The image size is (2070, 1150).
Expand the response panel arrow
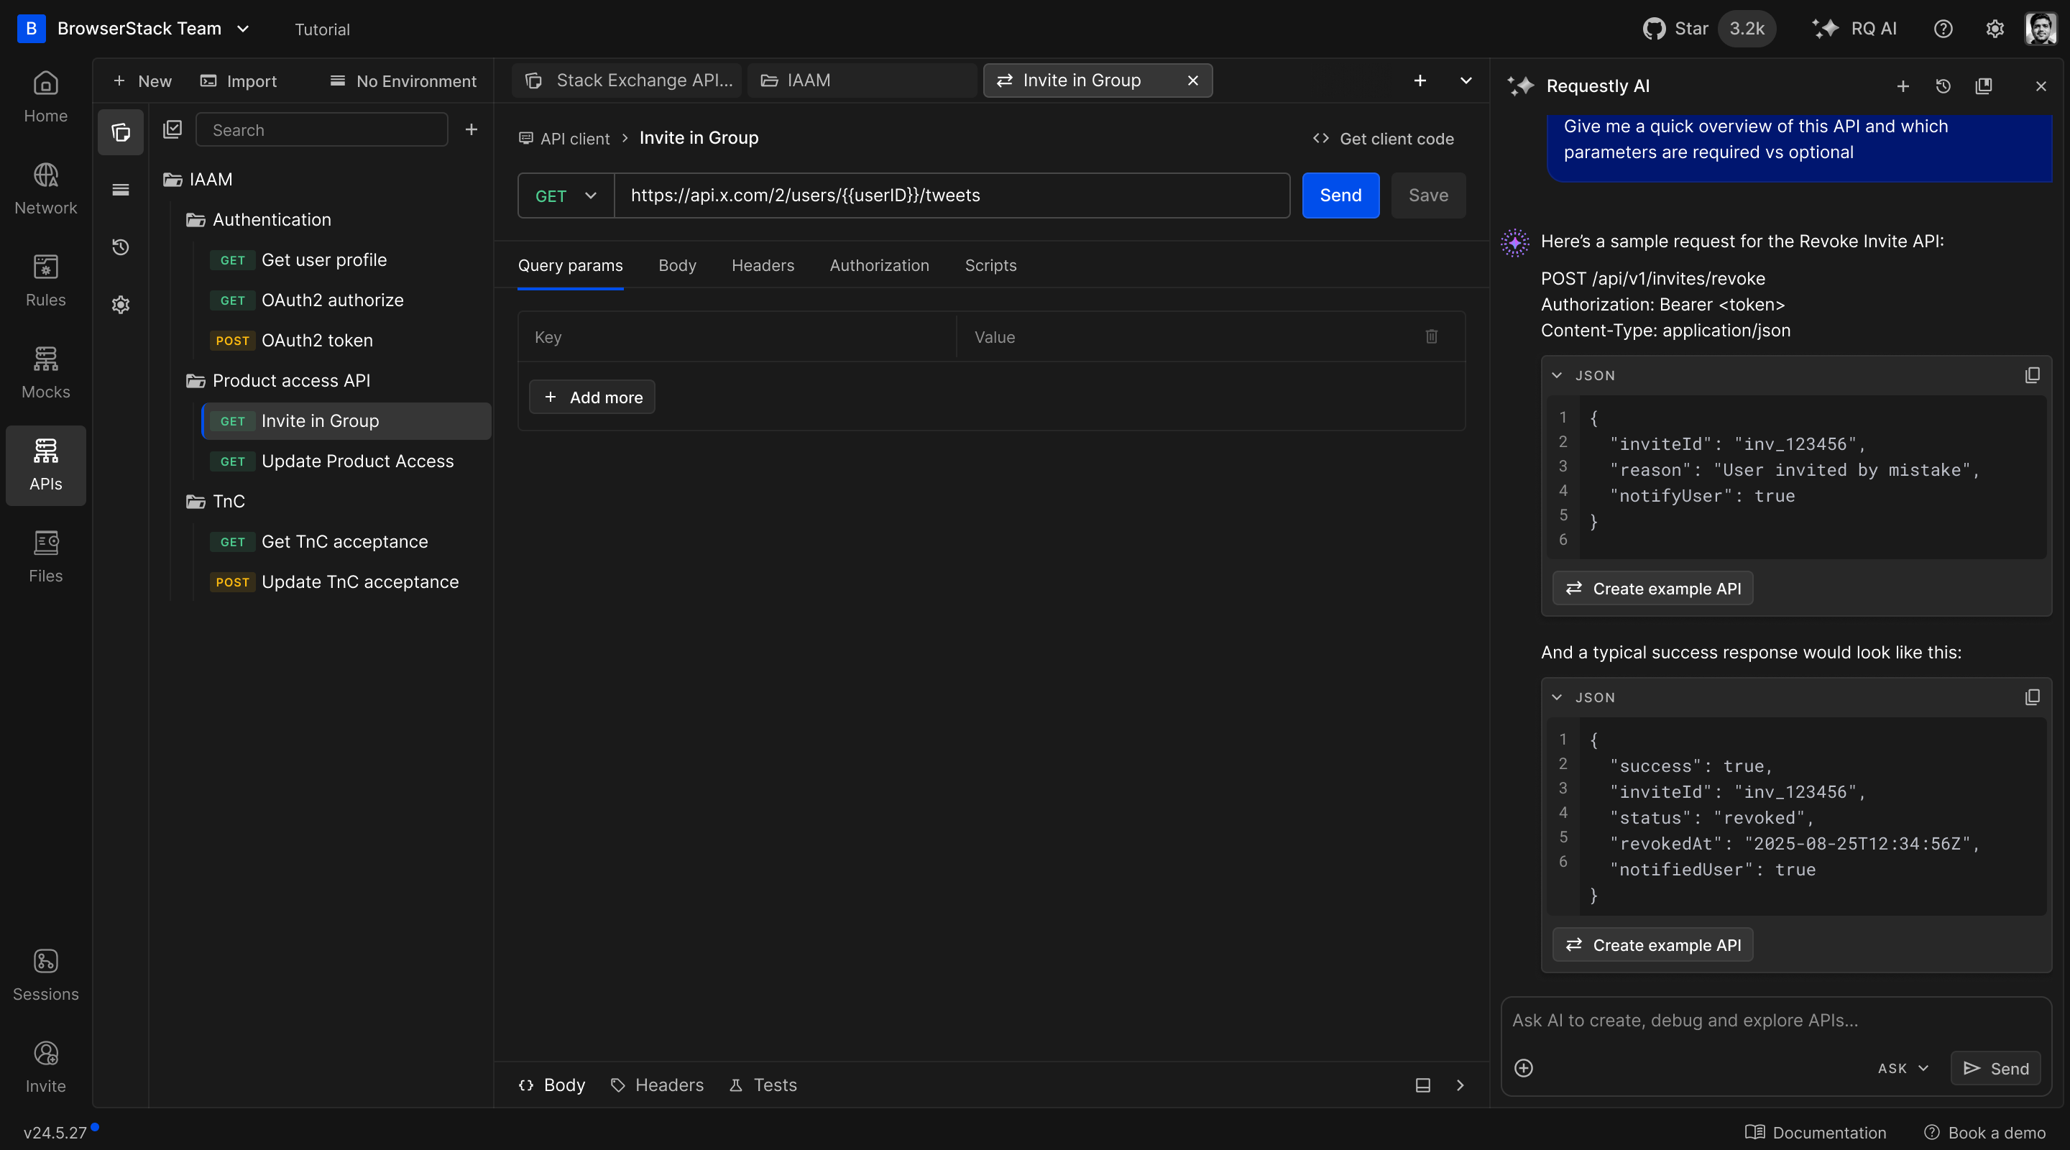(1460, 1086)
